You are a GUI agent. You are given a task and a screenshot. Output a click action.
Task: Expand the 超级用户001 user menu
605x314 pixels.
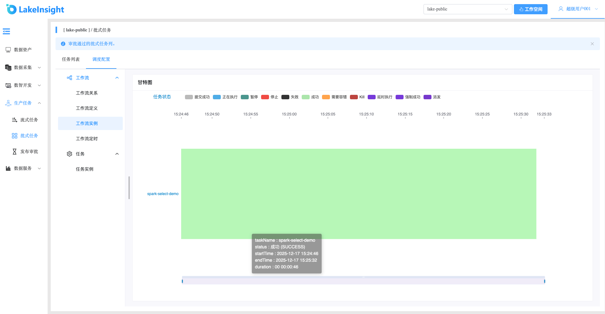pos(578,9)
